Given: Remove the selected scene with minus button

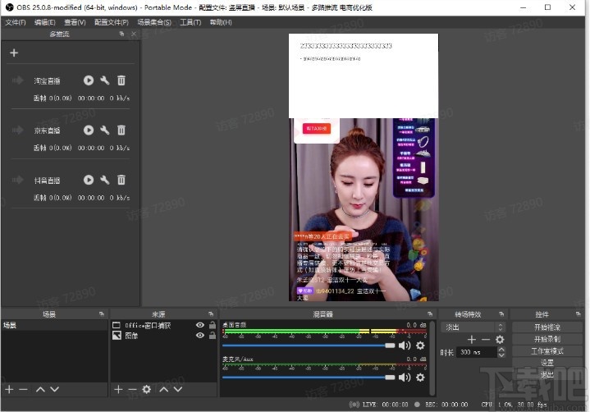Looking at the screenshot, I should tap(23, 389).
